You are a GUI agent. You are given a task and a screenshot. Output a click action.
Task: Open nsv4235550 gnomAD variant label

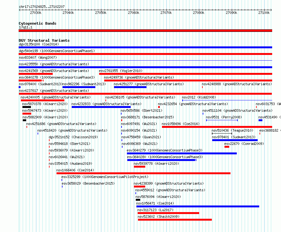click(54, 64)
